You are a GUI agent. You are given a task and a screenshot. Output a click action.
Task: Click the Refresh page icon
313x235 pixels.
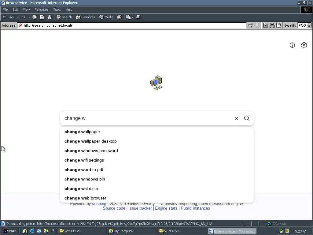point(42,17)
